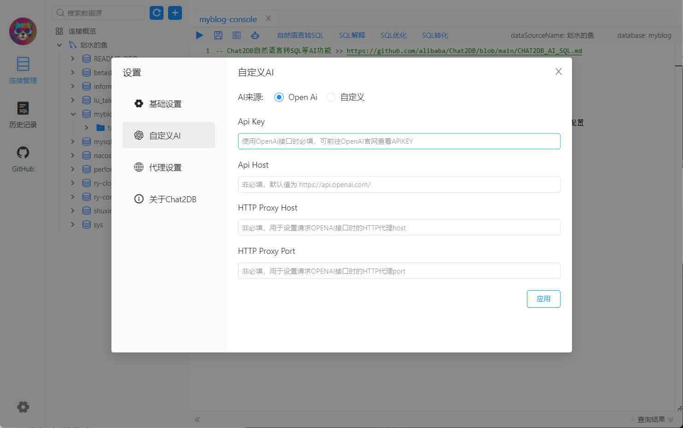Click the 代理设置 globe icon
The height and width of the screenshot is (428, 683).
tap(139, 167)
